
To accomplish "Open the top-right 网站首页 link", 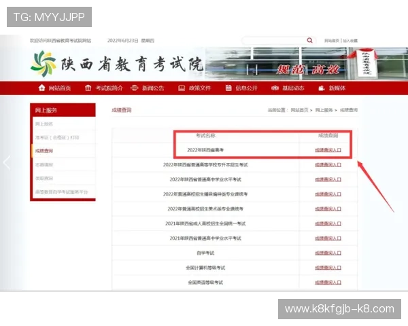I will point(332,41).
